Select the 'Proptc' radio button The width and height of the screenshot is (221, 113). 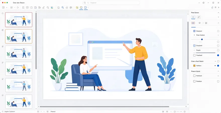tap(218, 50)
